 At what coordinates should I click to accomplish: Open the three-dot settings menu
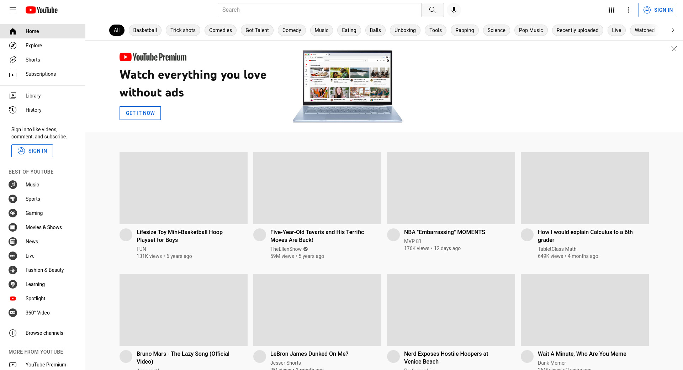[629, 10]
